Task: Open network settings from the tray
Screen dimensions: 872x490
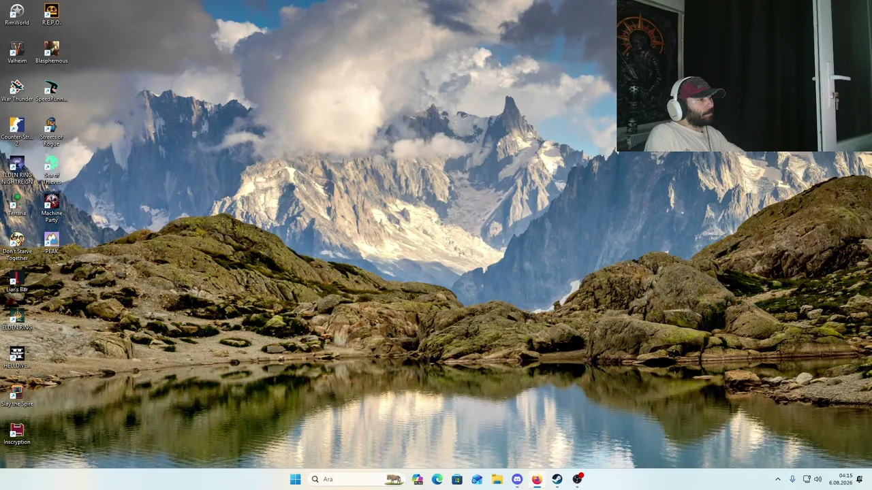Action: click(807, 479)
